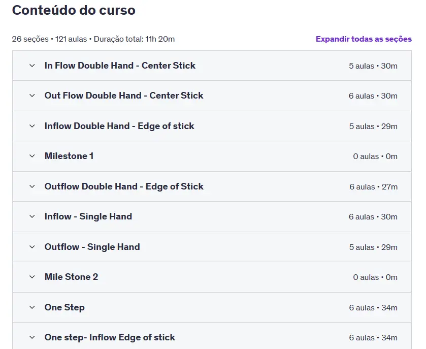Click Expandir todas as seções
This screenshot has height=349, width=426.
[364, 39]
